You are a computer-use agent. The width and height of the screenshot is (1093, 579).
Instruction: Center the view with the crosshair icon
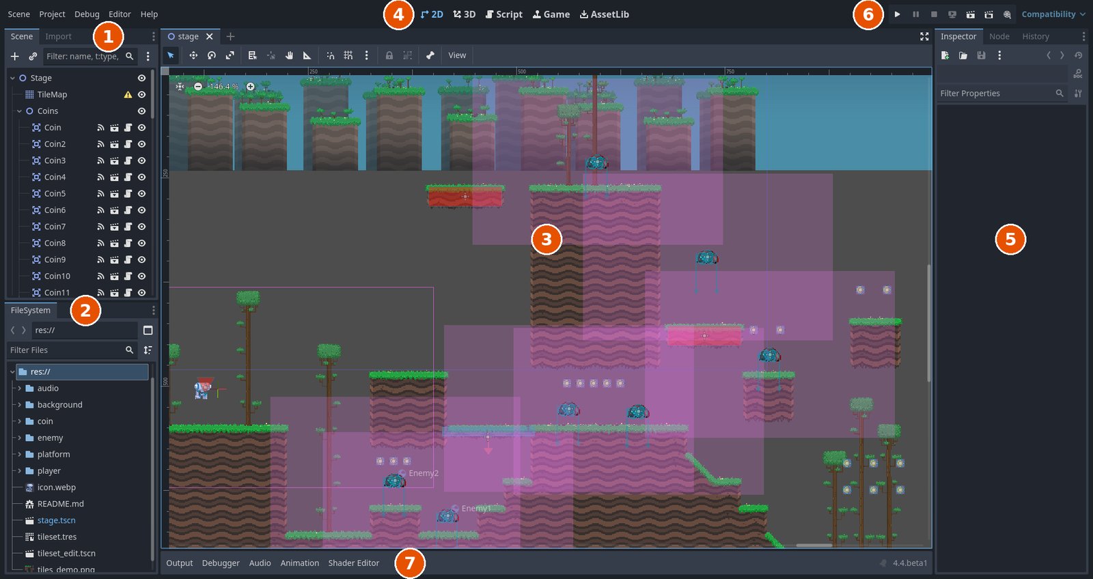180,87
